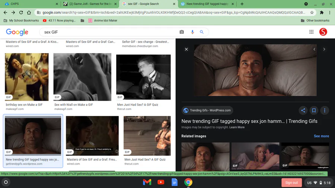Close the image preview panel
Screen dimensions: 335x188
point(186,49)
